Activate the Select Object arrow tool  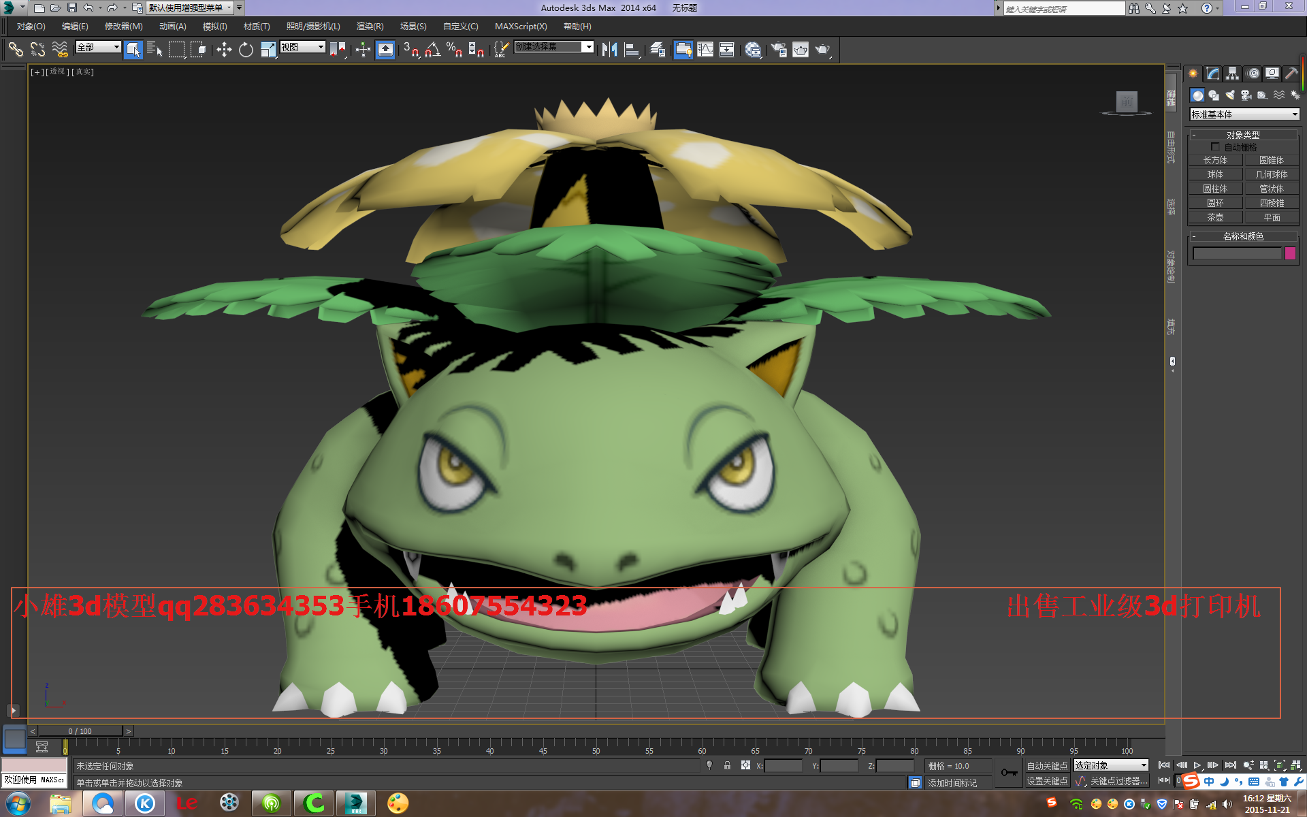pyautogui.click(x=133, y=49)
